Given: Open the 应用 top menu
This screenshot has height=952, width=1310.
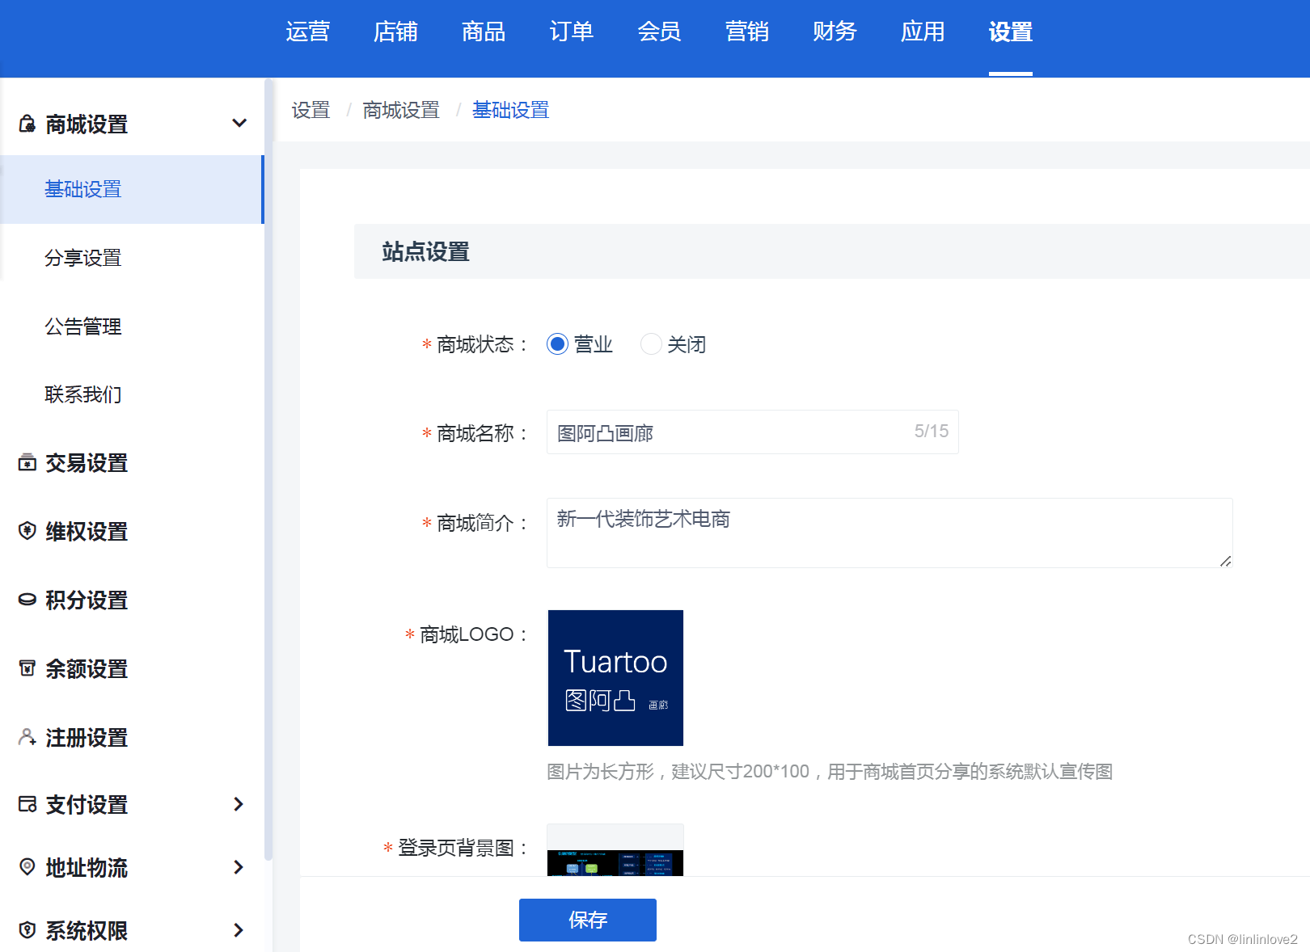Looking at the screenshot, I should [x=923, y=32].
